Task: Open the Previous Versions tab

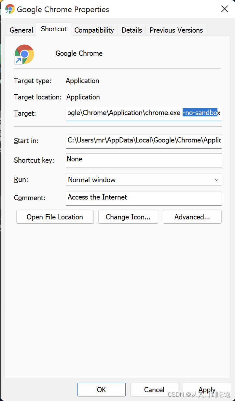Action: click(176, 30)
